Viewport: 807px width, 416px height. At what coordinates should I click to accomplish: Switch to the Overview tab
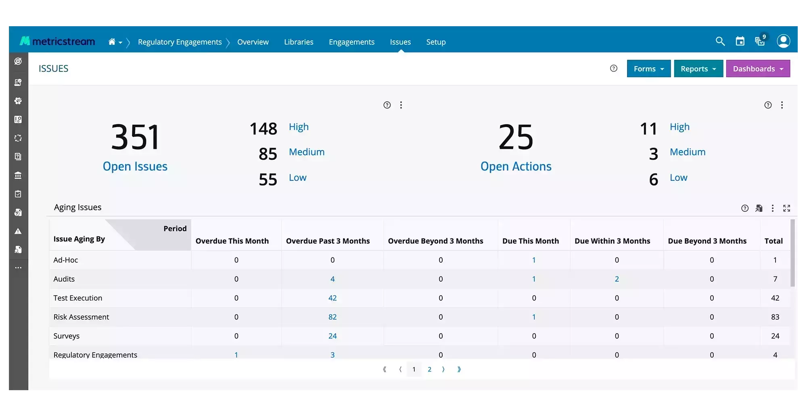(253, 42)
